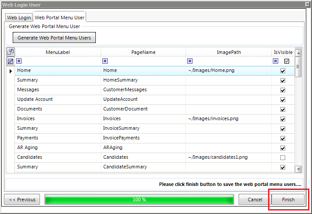Select the ~/Images/invoices.png cell
This screenshot has height=214, width=312.
229,119
